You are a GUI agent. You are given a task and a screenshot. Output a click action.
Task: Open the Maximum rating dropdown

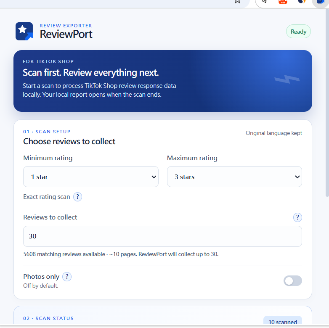pos(234,177)
